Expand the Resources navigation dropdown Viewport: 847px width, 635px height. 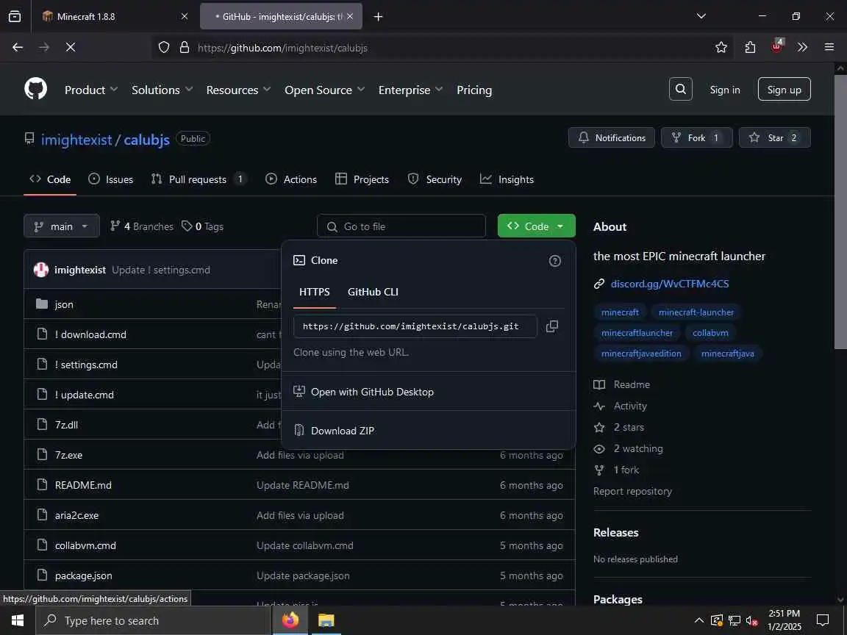(x=238, y=90)
